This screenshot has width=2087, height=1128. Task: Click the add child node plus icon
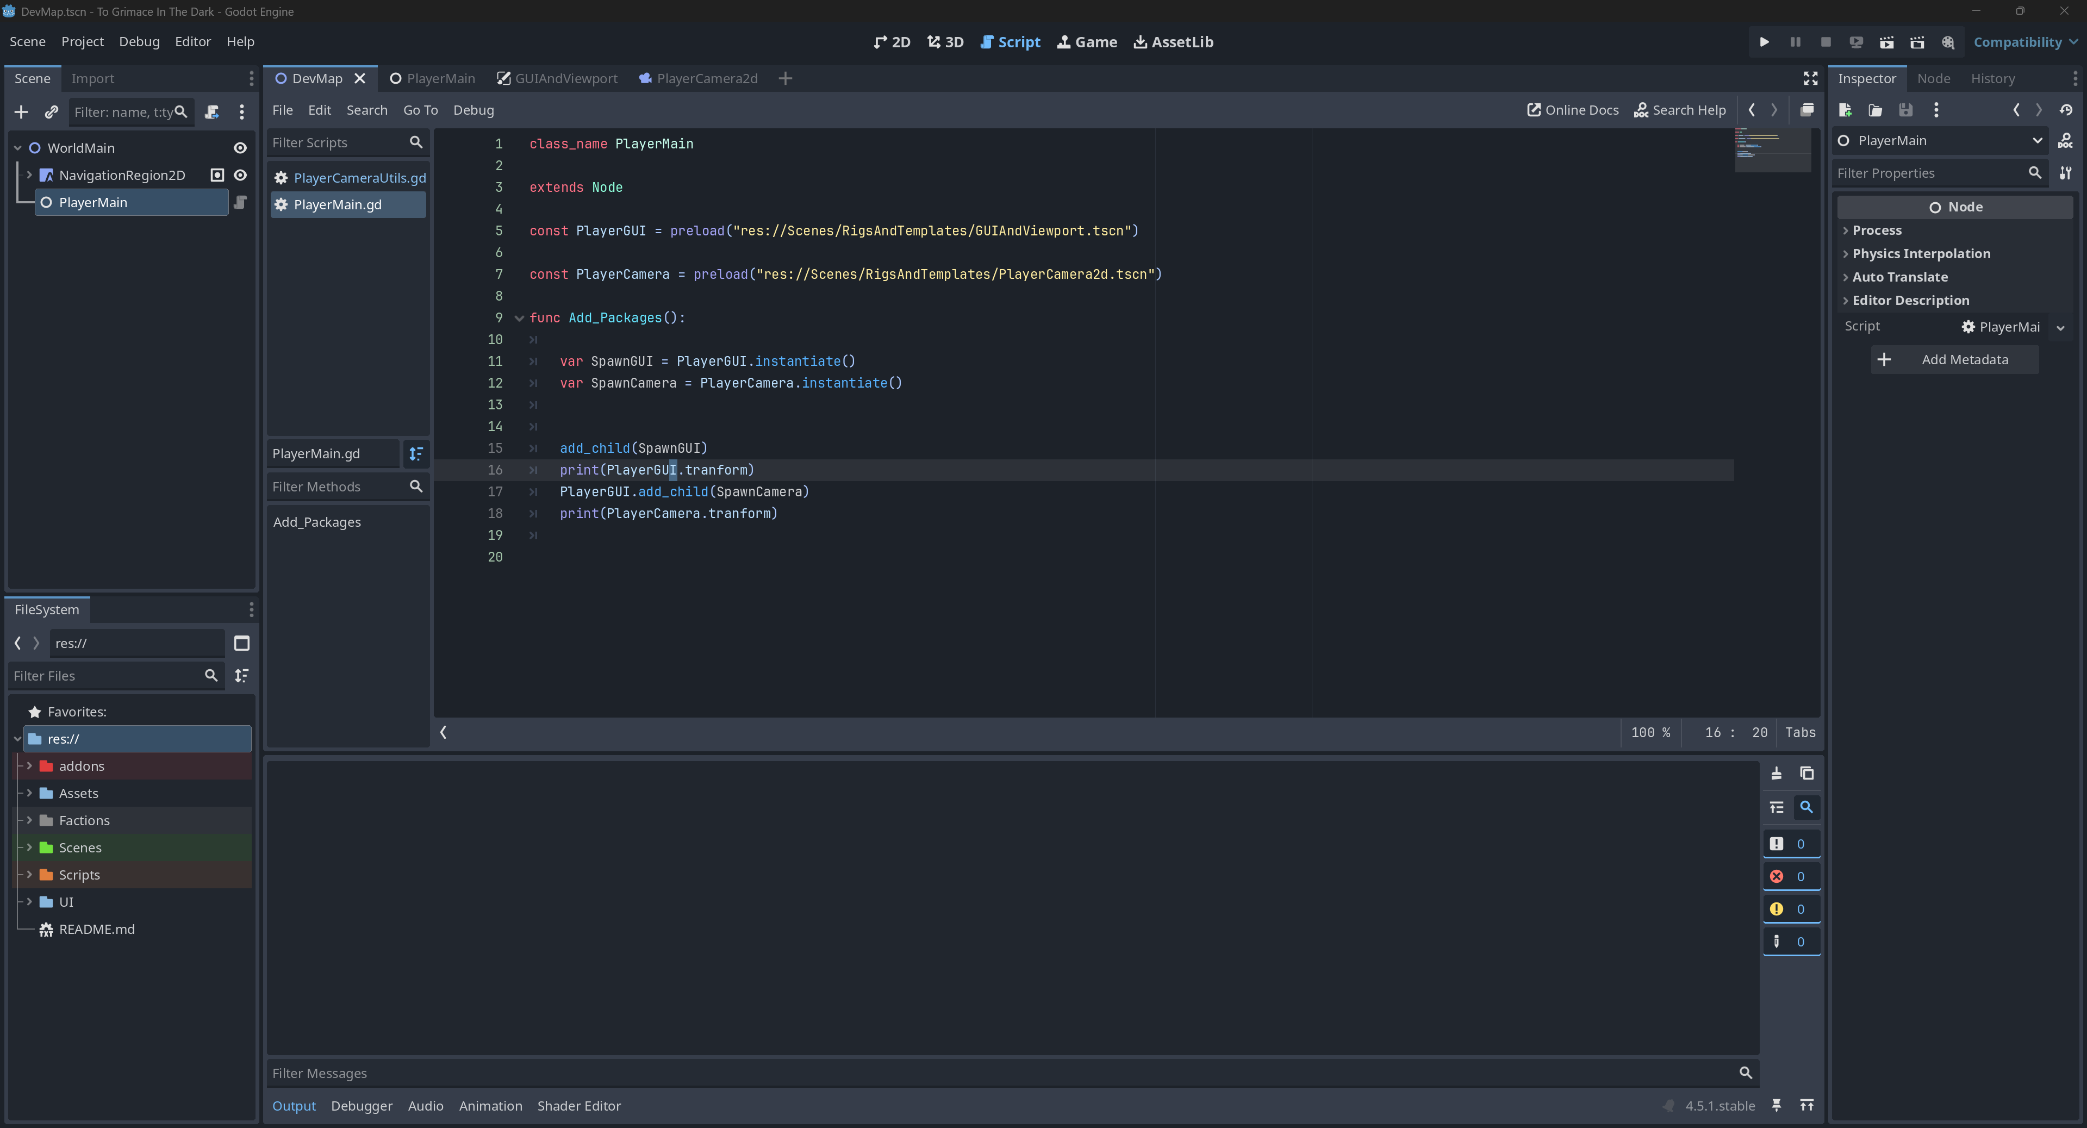point(22,112)
